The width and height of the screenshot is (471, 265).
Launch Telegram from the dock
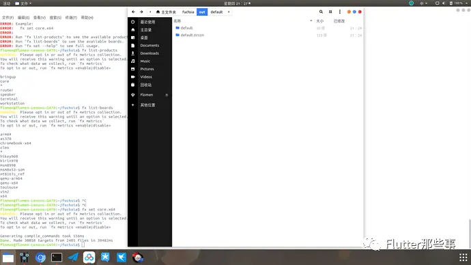(x=73, y=257)
